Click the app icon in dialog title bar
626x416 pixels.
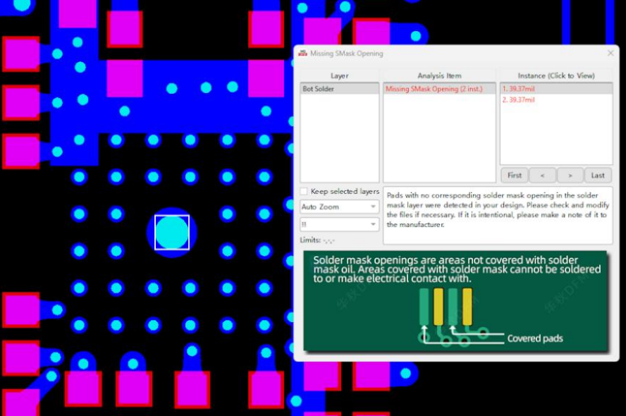pos(302,54)
